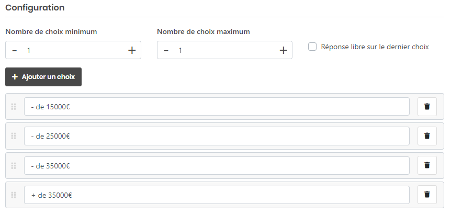Focus the "Nombre de choix maximum" field
Image resolution: width=451 pixels, height=215 pixels.
(x=225, y=50)
